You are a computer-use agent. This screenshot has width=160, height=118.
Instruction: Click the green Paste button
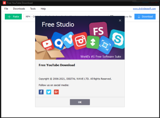pyautogui.click(x=13, y=17)
